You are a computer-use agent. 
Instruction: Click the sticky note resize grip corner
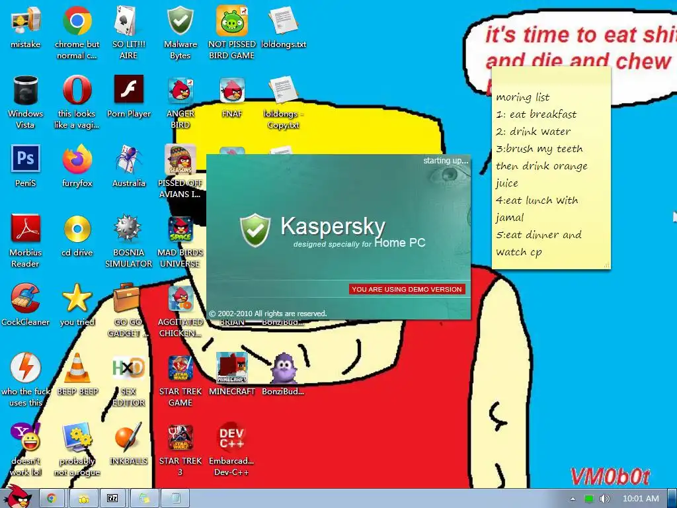(x=606, y=265)
